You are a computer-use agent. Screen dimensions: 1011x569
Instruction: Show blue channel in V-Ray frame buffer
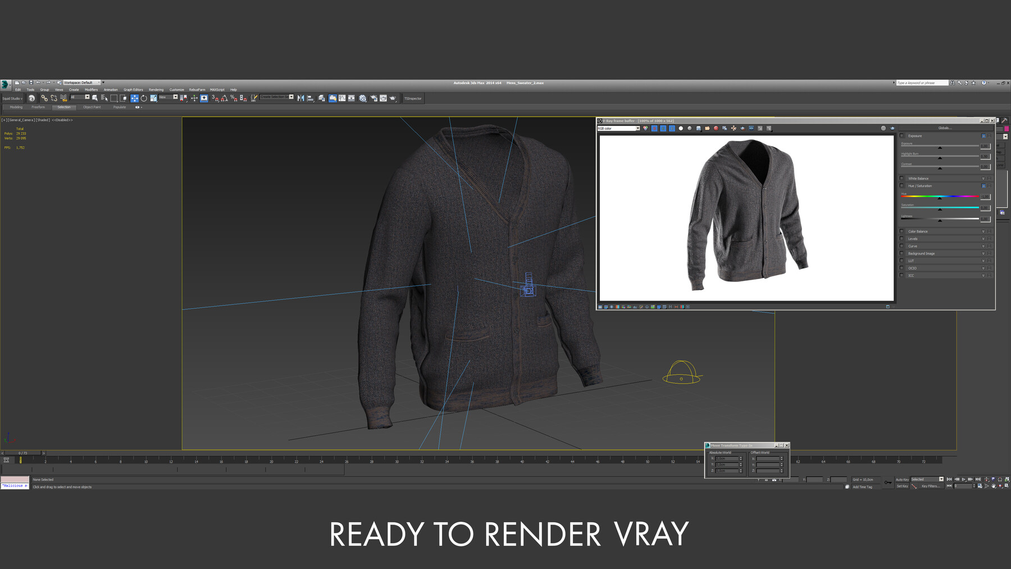[x=672, y=128]
